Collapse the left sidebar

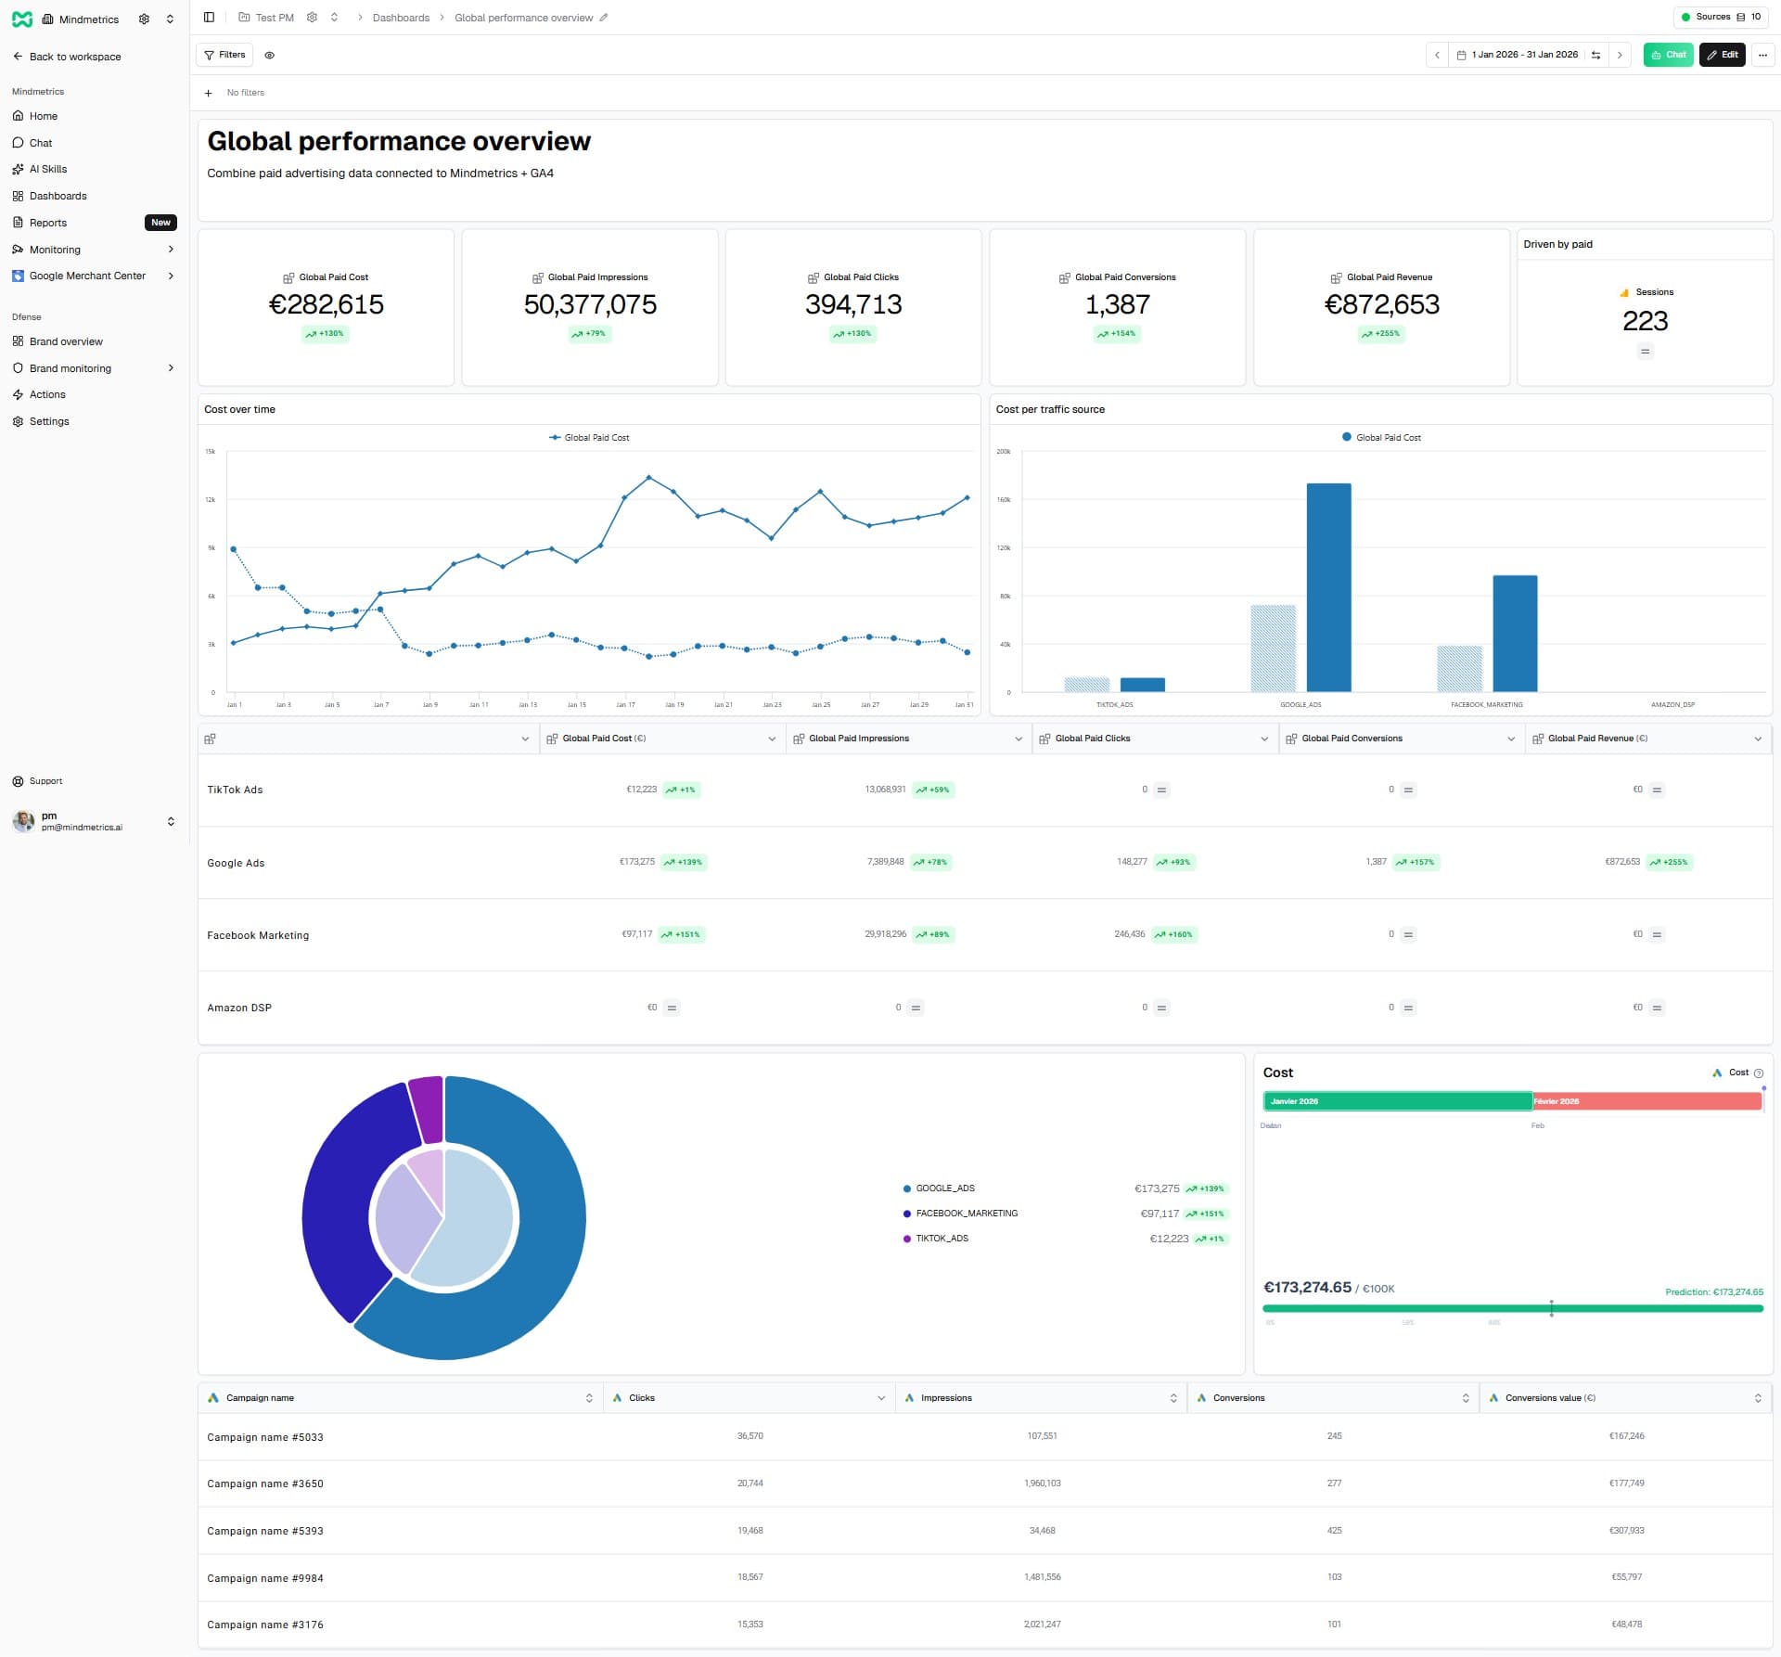tap(210, 17)
